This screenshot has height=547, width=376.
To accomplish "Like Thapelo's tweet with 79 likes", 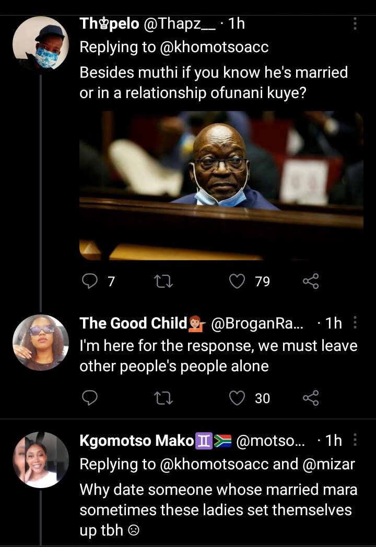I will click(x=238, y=282).
